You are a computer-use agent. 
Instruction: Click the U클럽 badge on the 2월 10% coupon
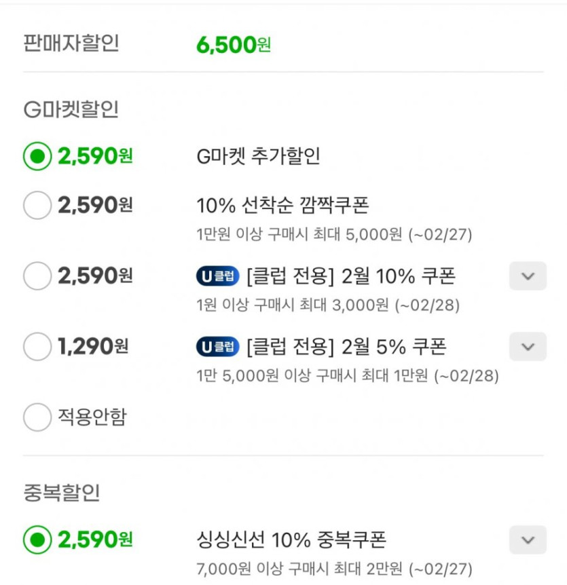pyautogui.click(x=218, y=276)
